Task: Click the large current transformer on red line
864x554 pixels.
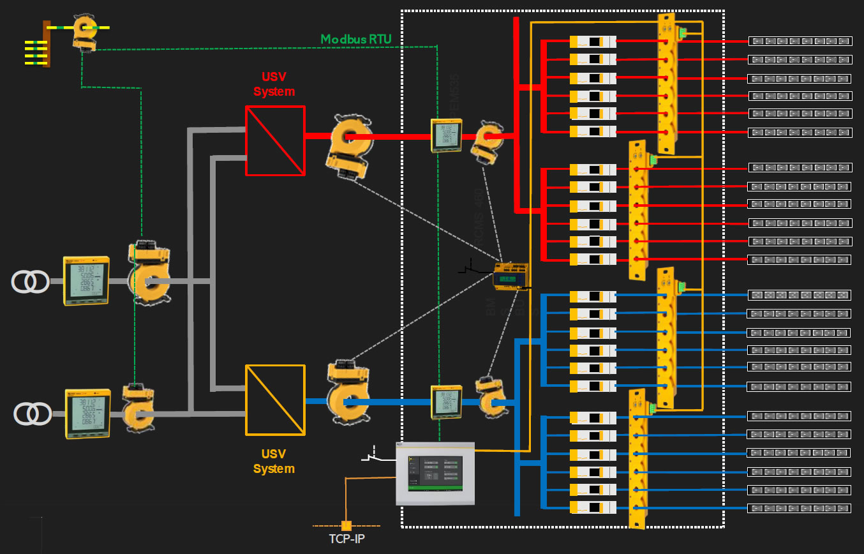Action: [348, 146]
